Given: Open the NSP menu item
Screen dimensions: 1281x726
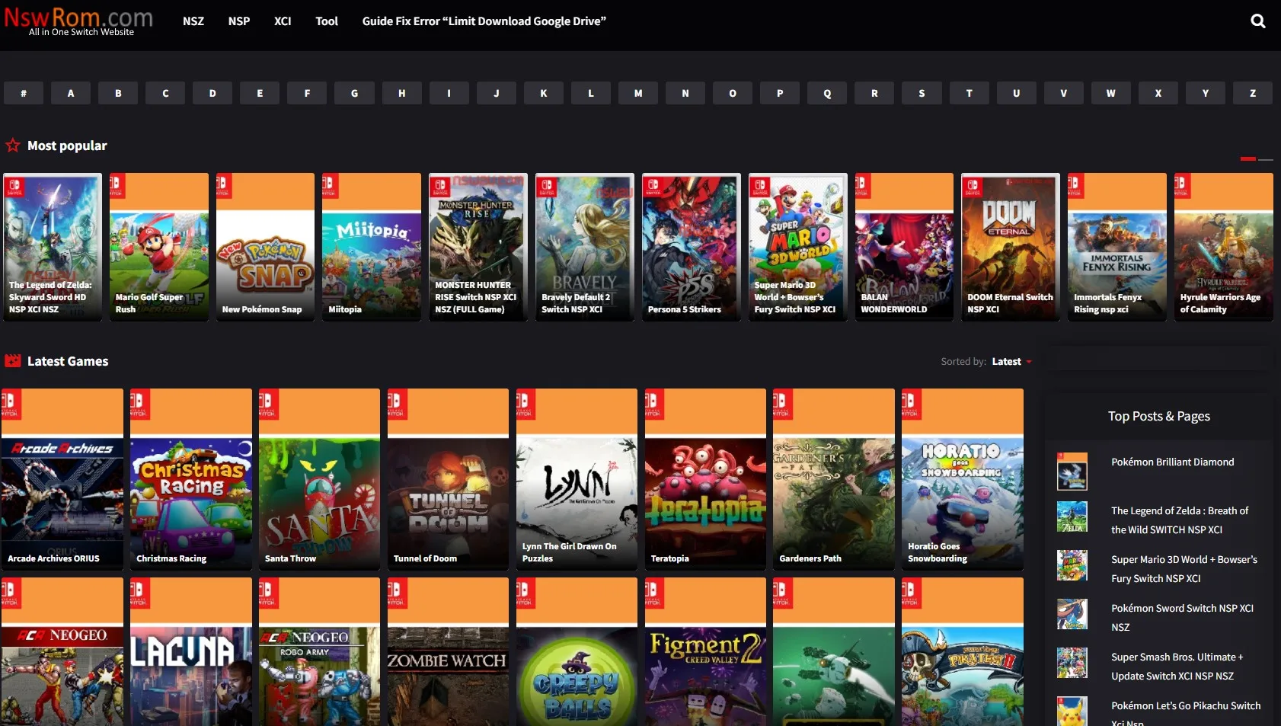Looking at the screenshot, I should 239,21.
